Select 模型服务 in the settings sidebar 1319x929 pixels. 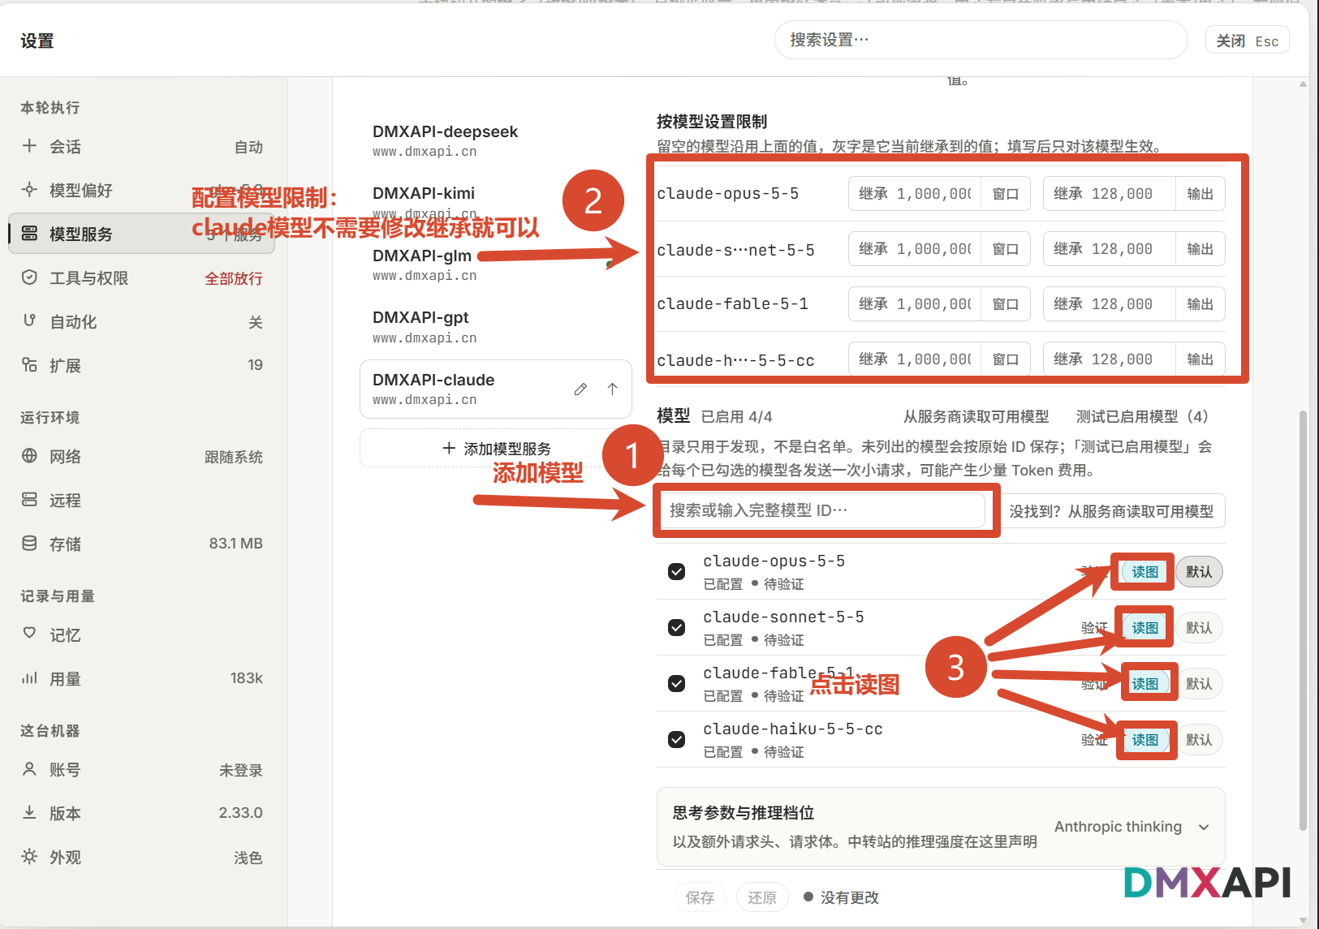[141, 234]
